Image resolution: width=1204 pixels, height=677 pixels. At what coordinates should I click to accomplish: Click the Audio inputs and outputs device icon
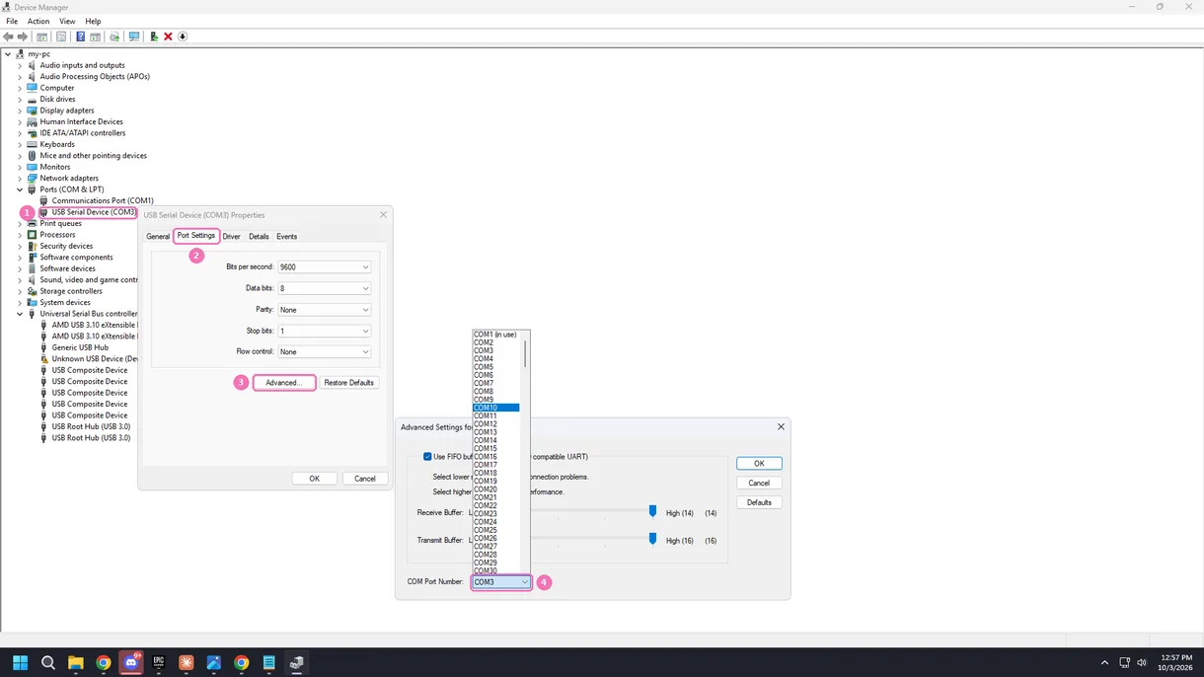click(x=32, y=65)
